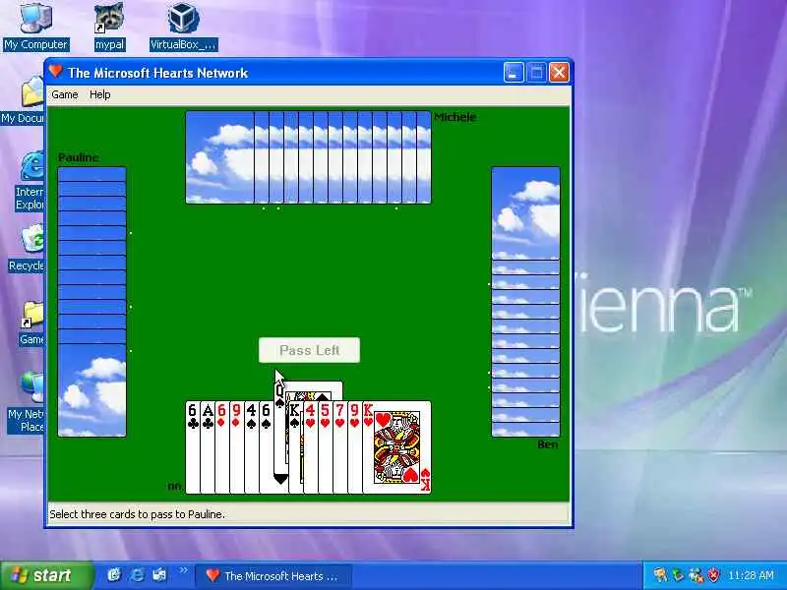Select the Ace of clubs card
Screen dimensions: 787x590
(208, 447)
